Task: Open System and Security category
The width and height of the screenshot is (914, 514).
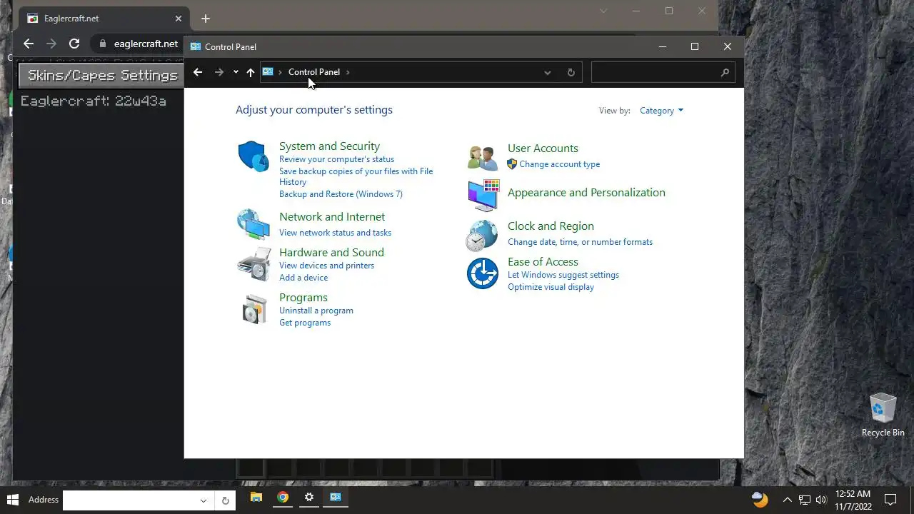Action: pos(329,146)
